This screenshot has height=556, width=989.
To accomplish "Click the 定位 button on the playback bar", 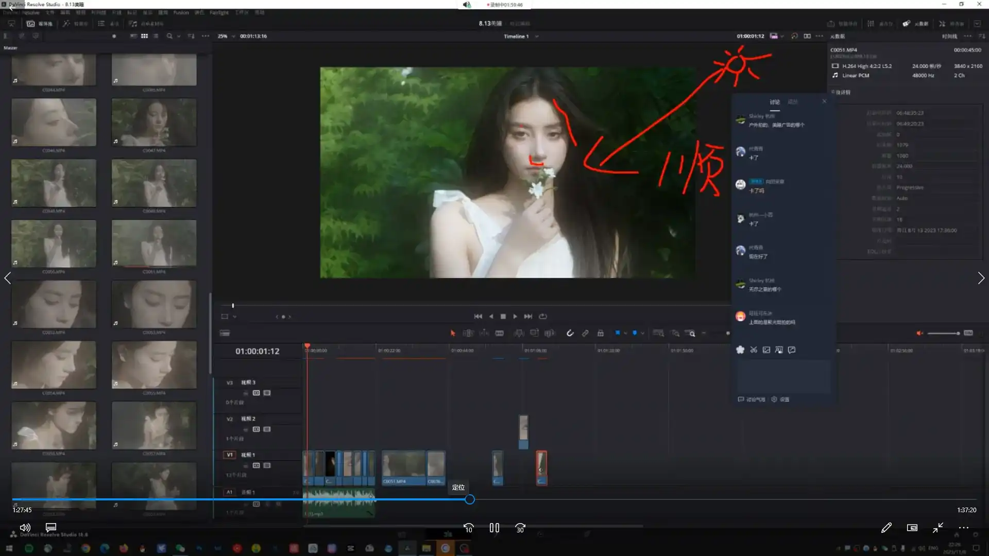I will click(458, 487).
